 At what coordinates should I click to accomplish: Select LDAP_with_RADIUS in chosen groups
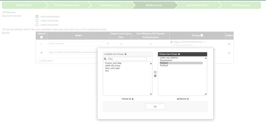(x=169, y=58)
